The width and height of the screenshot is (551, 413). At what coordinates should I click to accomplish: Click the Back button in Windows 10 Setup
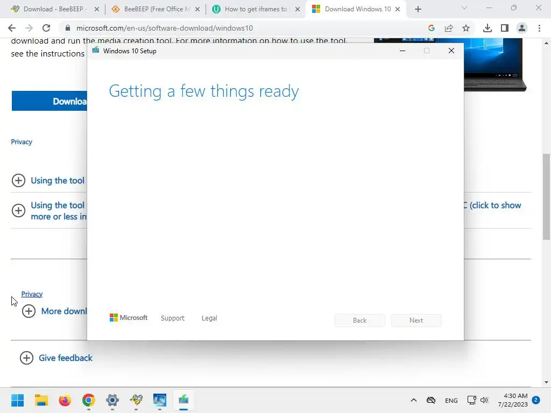pyautogui.click(x=360, y=321)
